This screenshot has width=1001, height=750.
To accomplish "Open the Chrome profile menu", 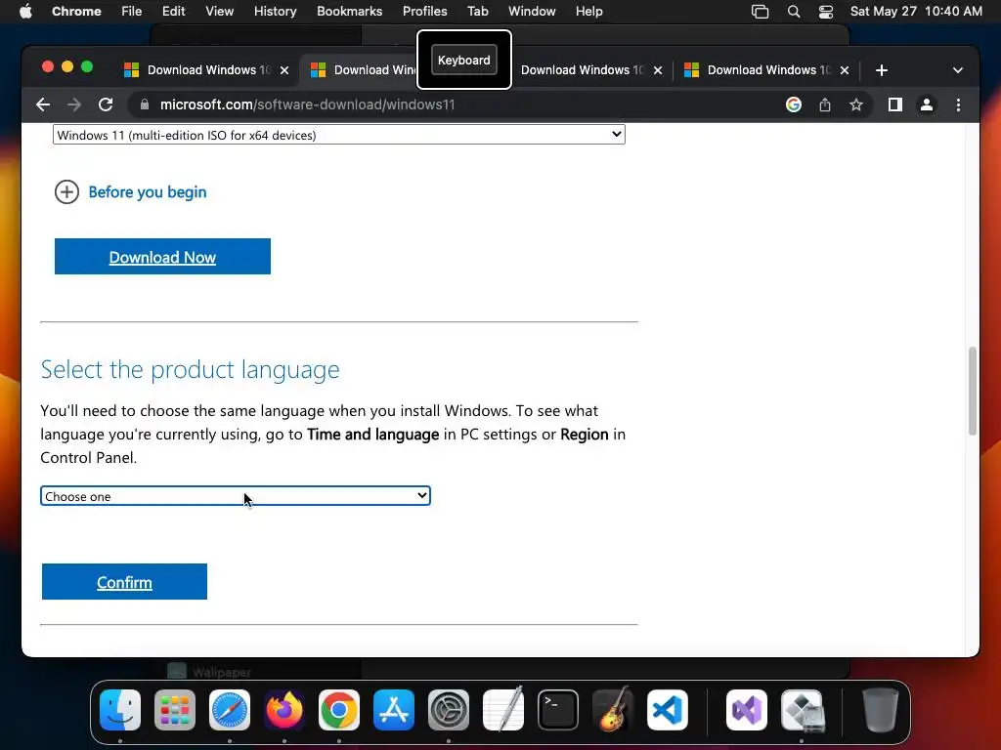I will (927, 104).
